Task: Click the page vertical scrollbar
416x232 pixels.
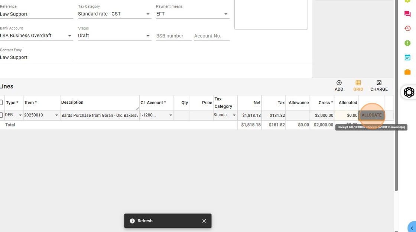Action: coord(396,95)
